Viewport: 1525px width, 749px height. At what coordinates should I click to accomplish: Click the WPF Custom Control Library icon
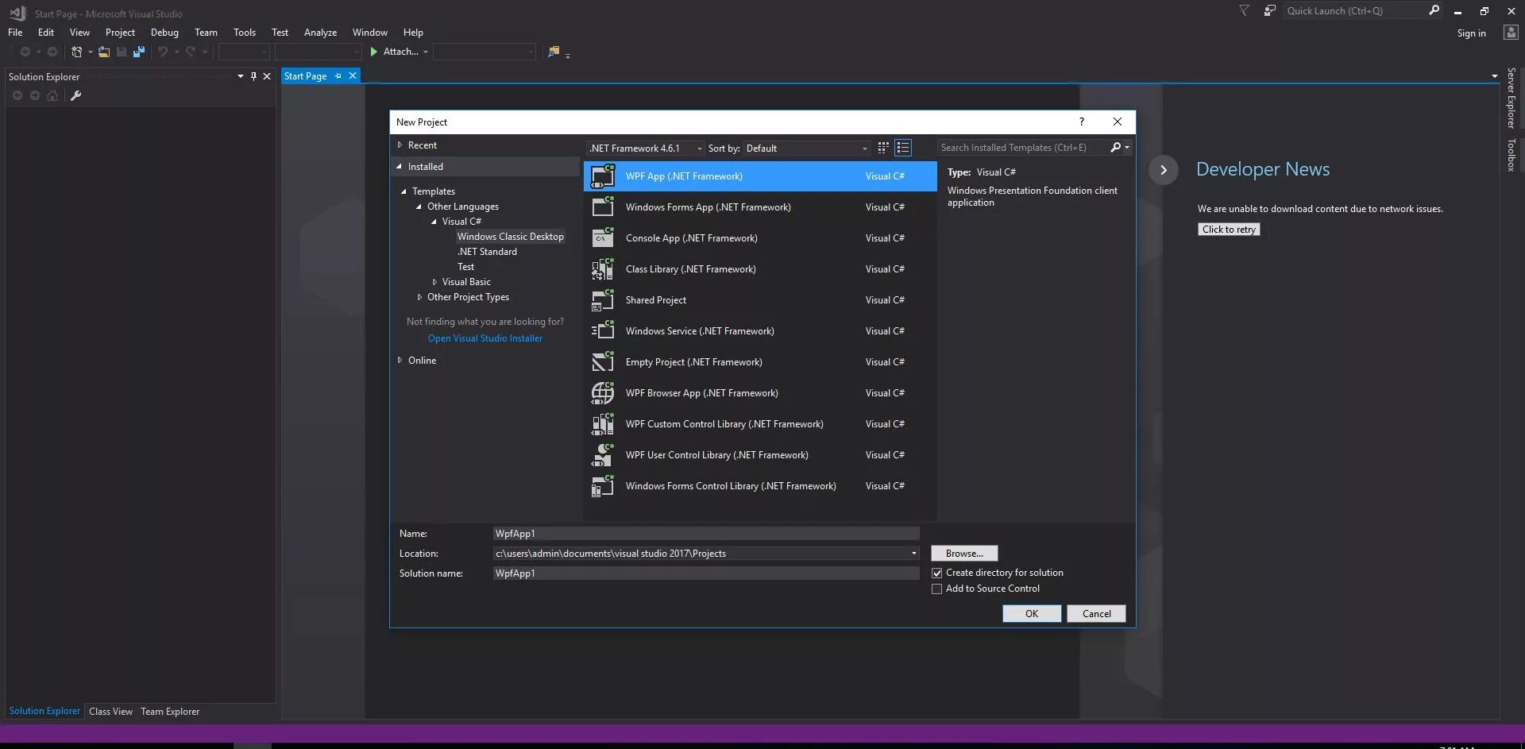(603, 423)
